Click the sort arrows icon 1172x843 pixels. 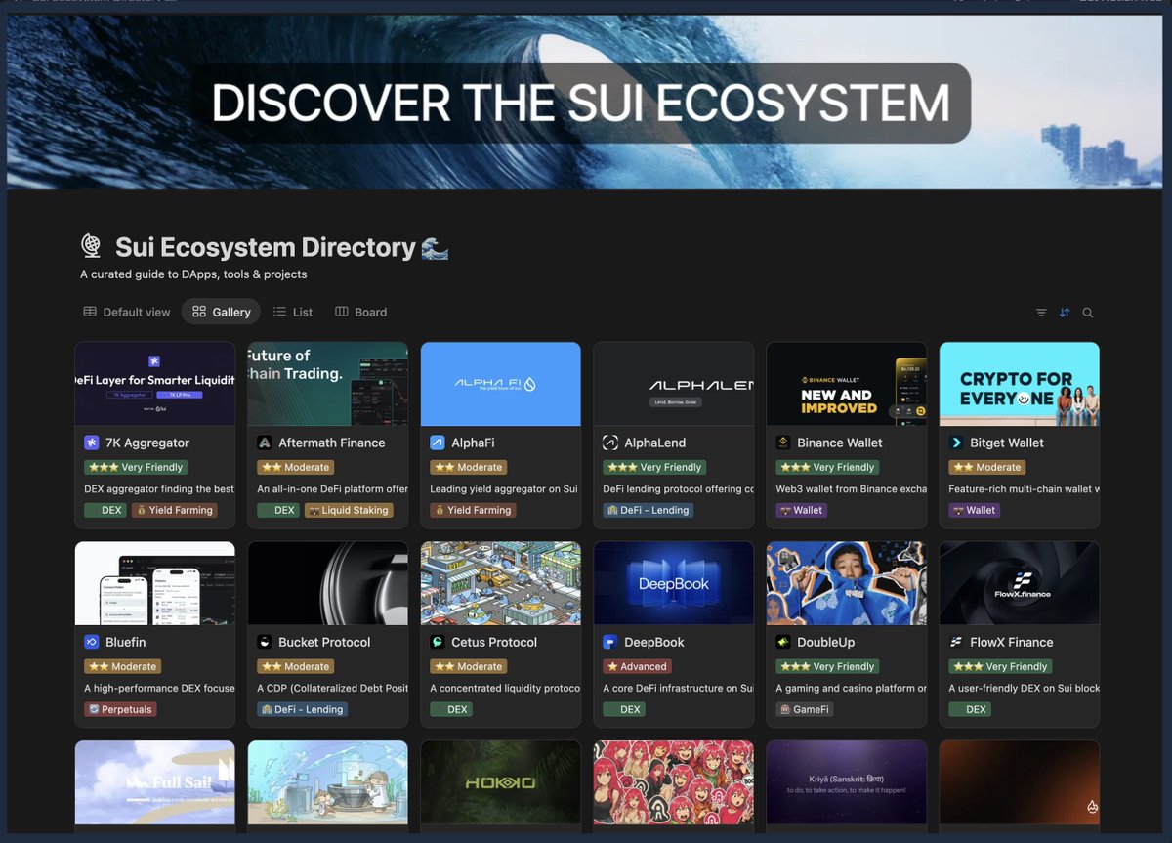pos(1065,313)
